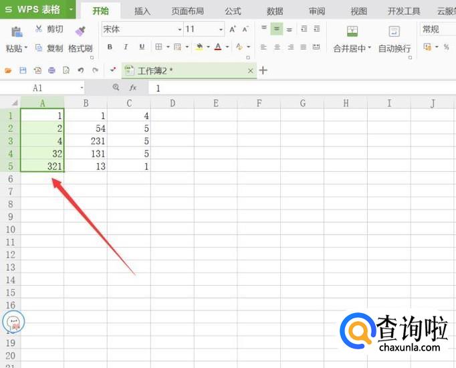This screenshot has width=456, height=368.
Task: Click the select-all corner triangle
Action: (14, 103)
